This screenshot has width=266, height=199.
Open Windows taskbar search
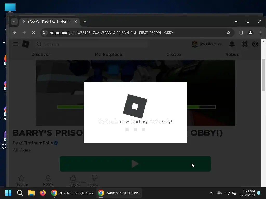pos(20,193)
